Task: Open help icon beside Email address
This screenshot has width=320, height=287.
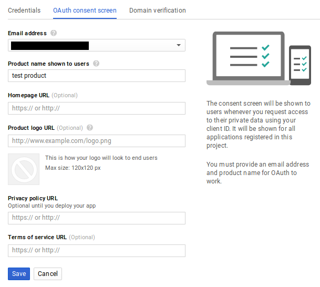Action: (54, 33)
